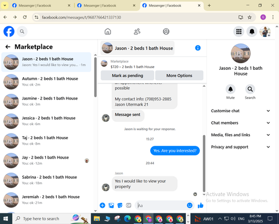Viewport: 279px width, 224px height.
Task: Switch to the first Messenger browser tab
Action: (x=41, y=6)
